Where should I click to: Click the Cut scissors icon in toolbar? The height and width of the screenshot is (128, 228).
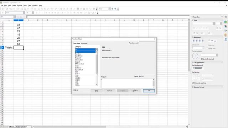pos(39,9)
